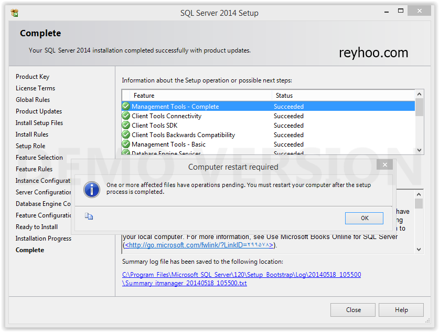Click the Setup Role step in the sidebar
Viewport: 439px width, 332px height.
(x=30, y=146)
